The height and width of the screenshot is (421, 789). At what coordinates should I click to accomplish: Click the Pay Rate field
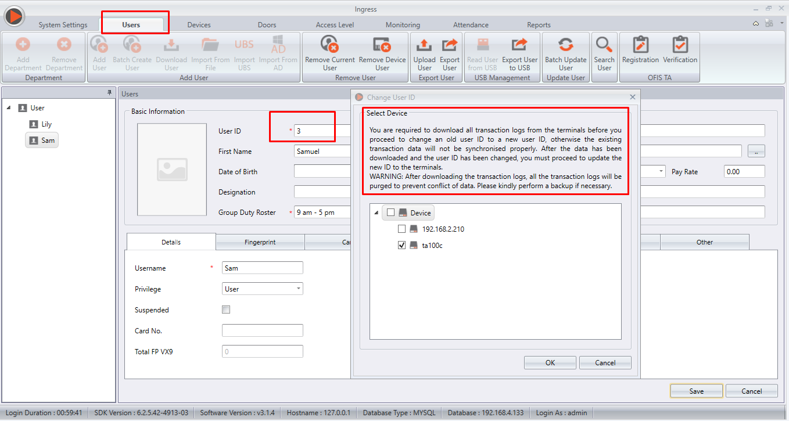(745, 172)
